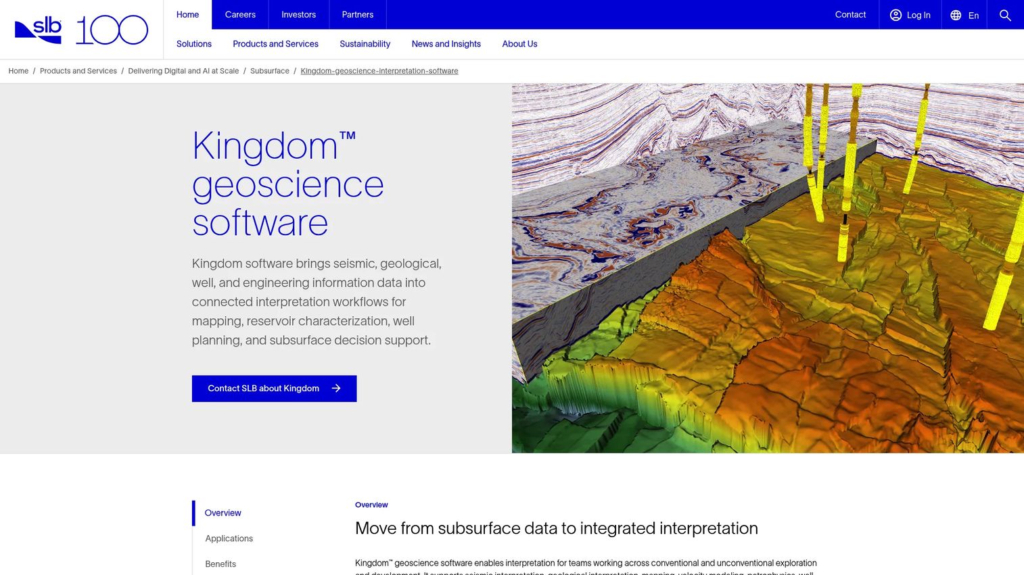Click the heading Move from subsurface data to integrated interpretation

point(557,528)
